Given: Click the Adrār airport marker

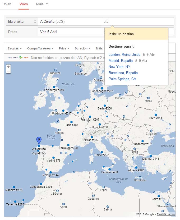Looking at the screenshot, I should point(63,204).
